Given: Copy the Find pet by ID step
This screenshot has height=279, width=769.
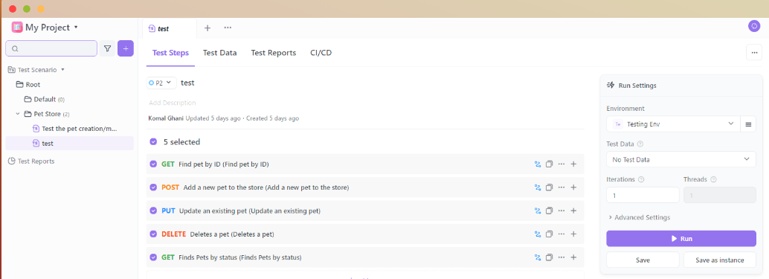Looking at the screenshot, I should 550,164.
